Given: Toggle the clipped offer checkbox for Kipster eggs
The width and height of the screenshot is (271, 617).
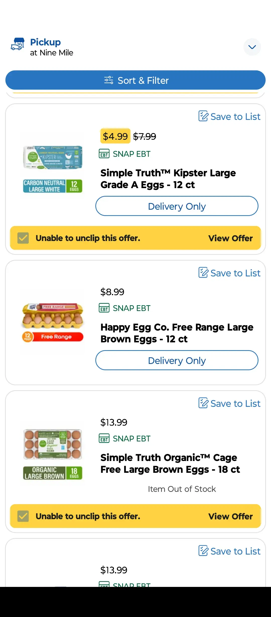Looking at the screenshot, I should coord(23,238).
